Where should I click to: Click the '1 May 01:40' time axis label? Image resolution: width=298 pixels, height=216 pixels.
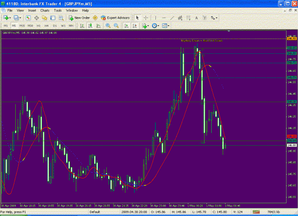[233, 206]
